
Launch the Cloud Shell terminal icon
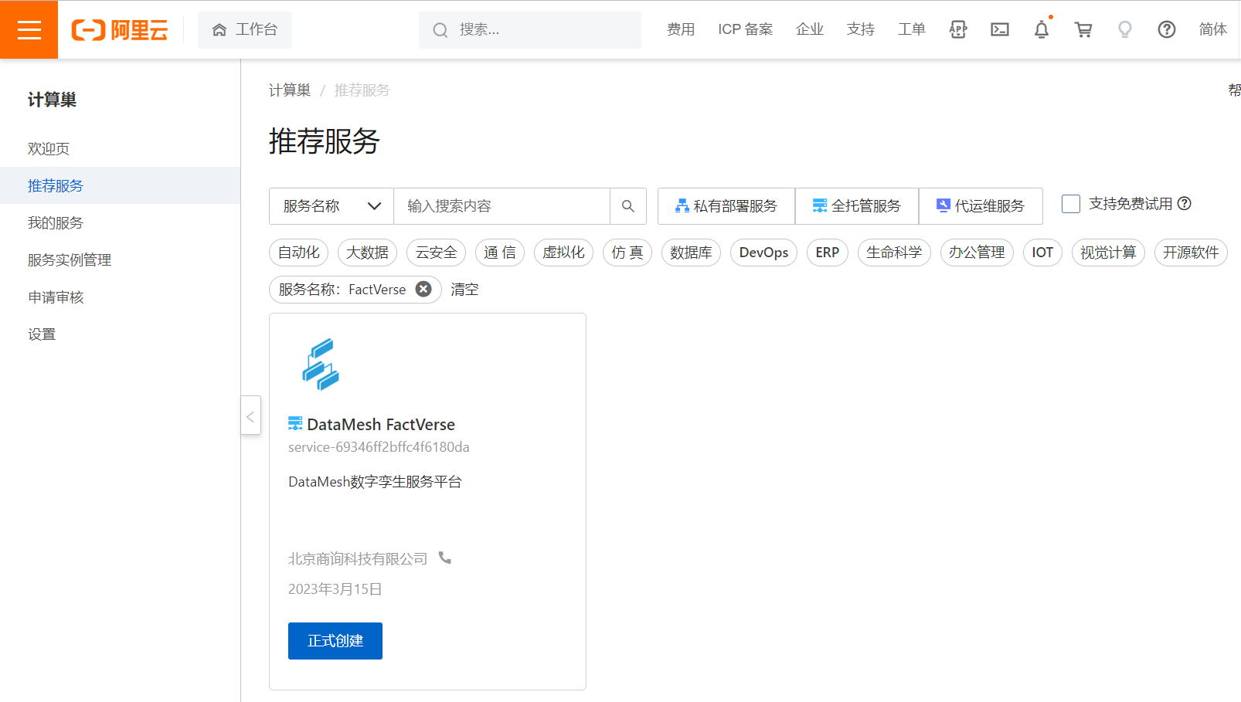[x=1000, y=29]
